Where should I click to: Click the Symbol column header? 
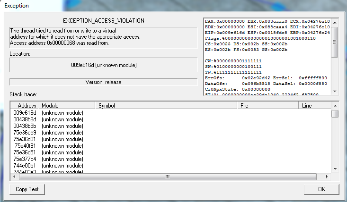pyautogui.click(x=166, y=106)
